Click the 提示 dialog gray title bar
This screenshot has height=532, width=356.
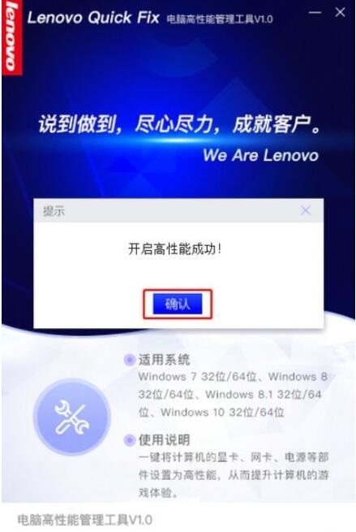(x=178, y=210)
